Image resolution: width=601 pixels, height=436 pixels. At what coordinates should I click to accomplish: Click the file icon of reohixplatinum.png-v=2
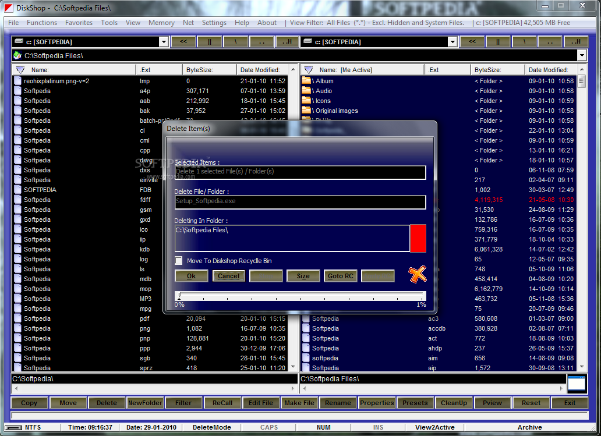coord(17,81)
